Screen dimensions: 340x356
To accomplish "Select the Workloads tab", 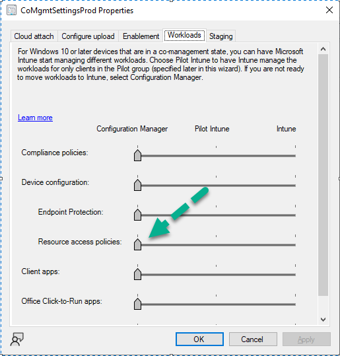I will 184,36.
